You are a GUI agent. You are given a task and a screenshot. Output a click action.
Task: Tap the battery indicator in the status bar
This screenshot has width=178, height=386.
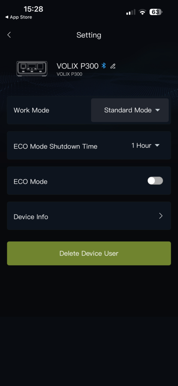click(156, 12)
